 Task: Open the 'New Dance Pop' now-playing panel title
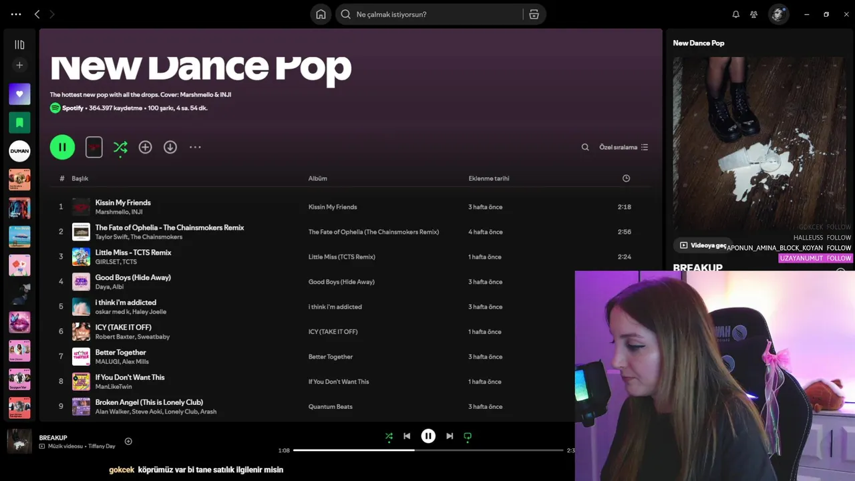pyautogui.click(x=698, y=43)
